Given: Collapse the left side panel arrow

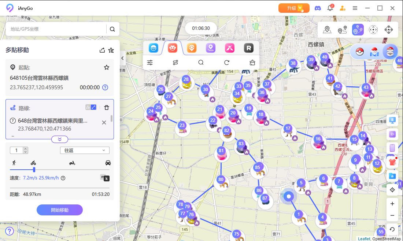Looking at the screenshot, I should point(122,58).
